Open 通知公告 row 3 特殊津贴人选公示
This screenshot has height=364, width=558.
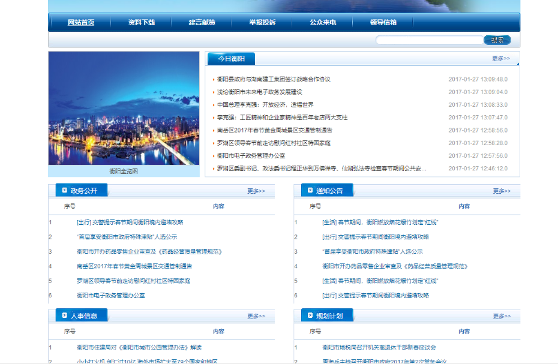pyautogui.click(x=373, y=252)
